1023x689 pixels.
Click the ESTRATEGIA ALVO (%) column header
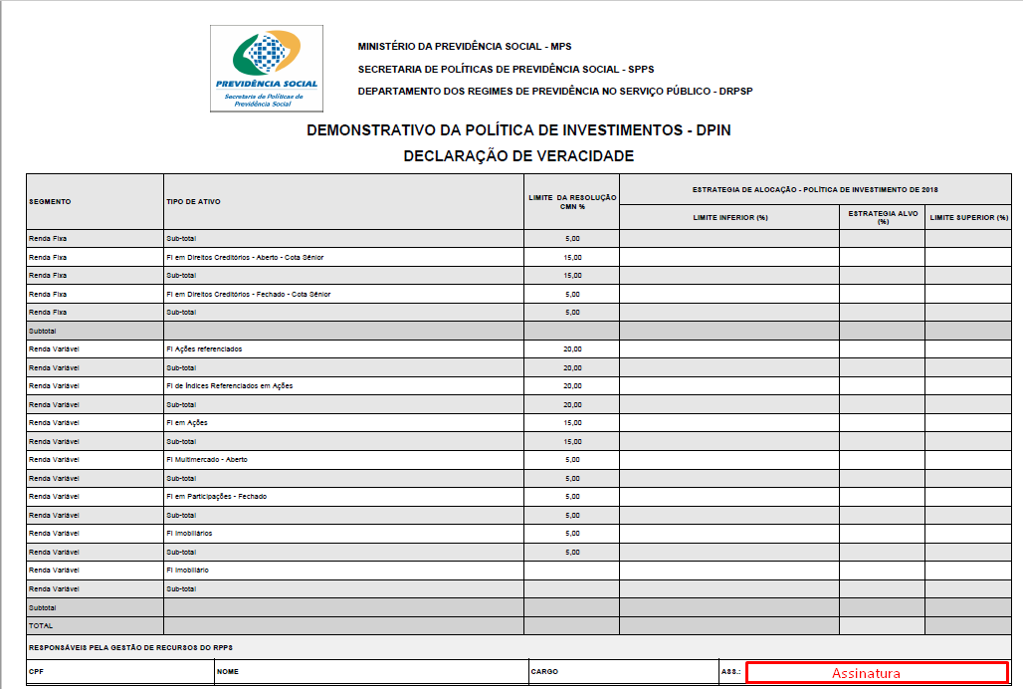pyautogui.click(x=882, y=217)
